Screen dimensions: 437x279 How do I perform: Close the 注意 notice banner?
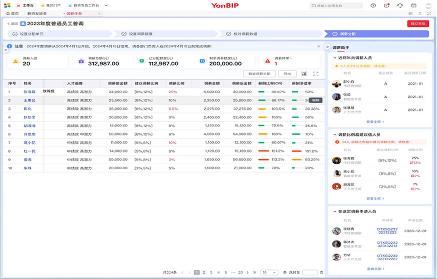coord(319,46)
